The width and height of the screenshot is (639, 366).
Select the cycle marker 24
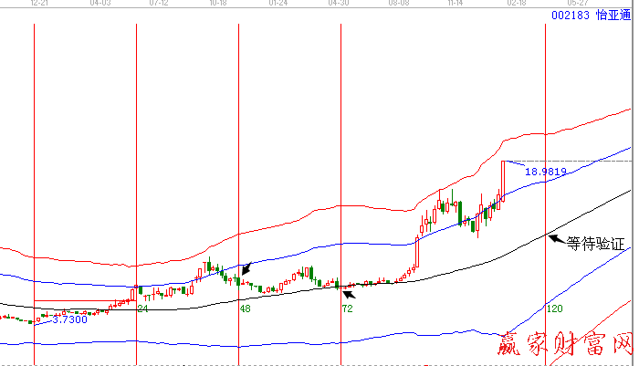(142, 309)
